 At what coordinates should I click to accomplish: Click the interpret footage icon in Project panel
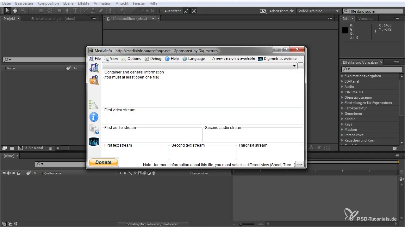pyautogui.click(x=4, y=148)
